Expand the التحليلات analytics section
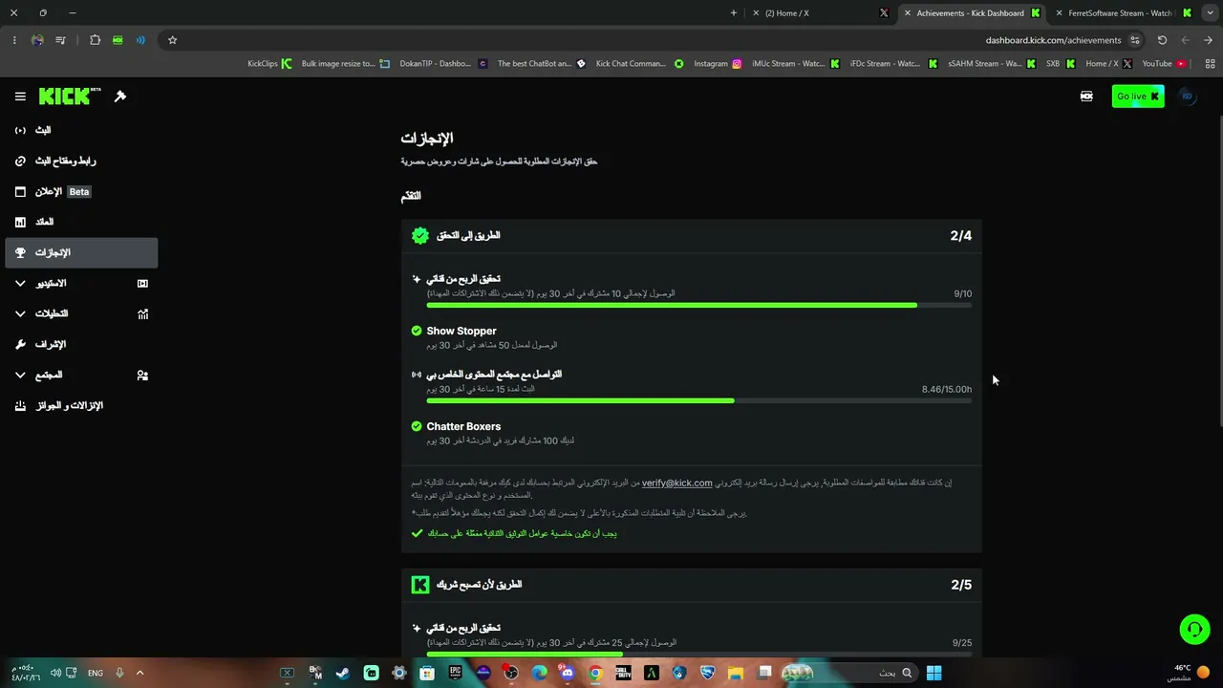This screenshot has height=688, width=1223. click(81, 313)
